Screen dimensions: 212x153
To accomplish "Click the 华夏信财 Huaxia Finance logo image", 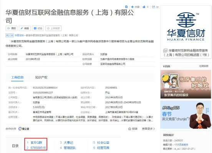I will (186, 27).
